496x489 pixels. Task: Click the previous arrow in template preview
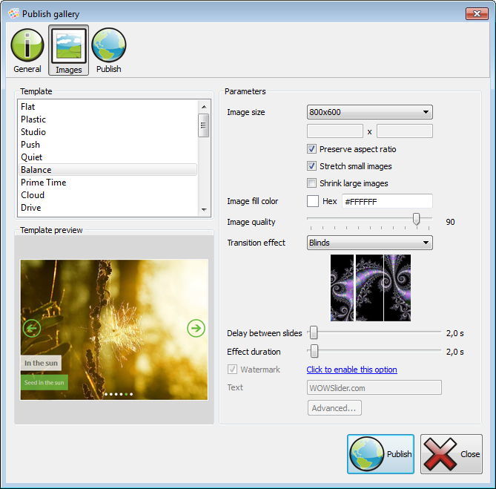[32, 328]
